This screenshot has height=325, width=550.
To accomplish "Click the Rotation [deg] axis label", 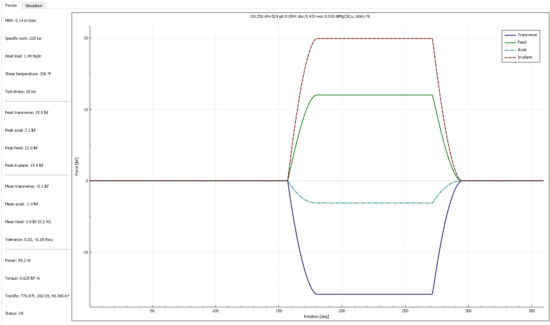I will pyautogui.click(x=316, y=316).
